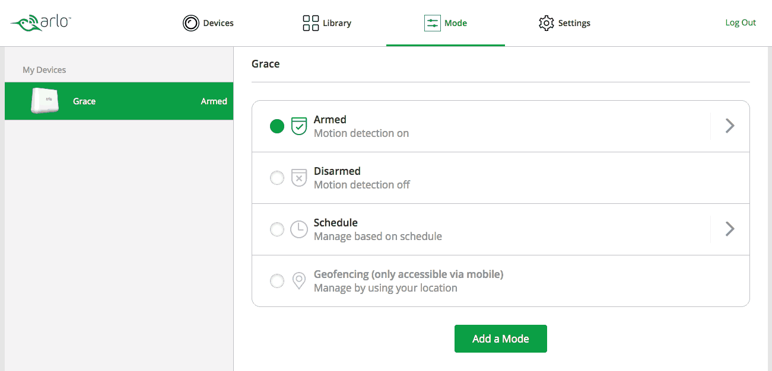Click the Grace base station thumbnail
The height and width of the screenshot is (371, 772).
[x=45, y=101]
